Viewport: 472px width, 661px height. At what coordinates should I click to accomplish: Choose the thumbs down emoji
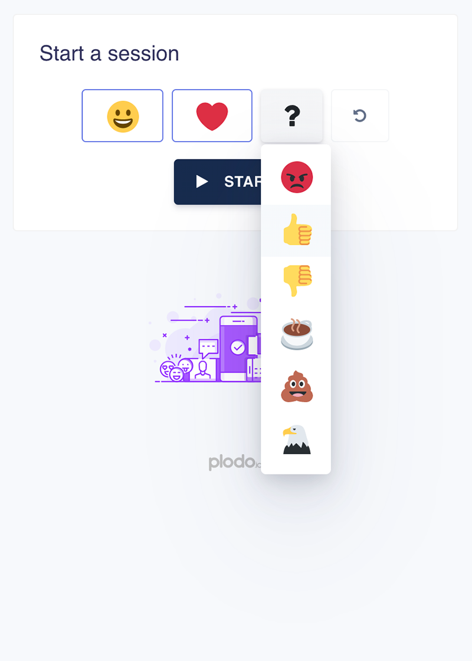tap(297, 281)
